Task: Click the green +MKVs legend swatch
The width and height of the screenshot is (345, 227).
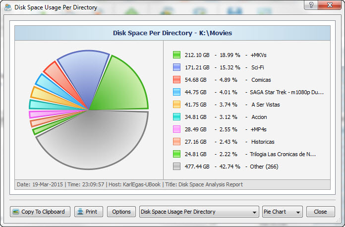Action: tap(176, 55)
